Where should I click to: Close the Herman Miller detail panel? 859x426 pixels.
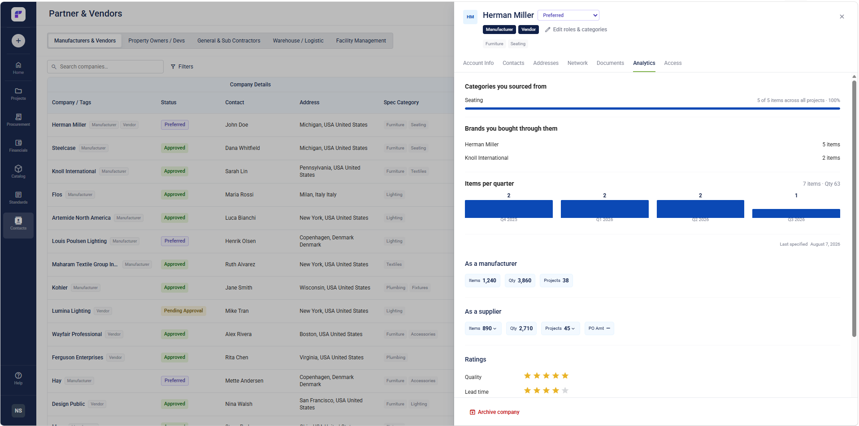[x=842, y=17]
